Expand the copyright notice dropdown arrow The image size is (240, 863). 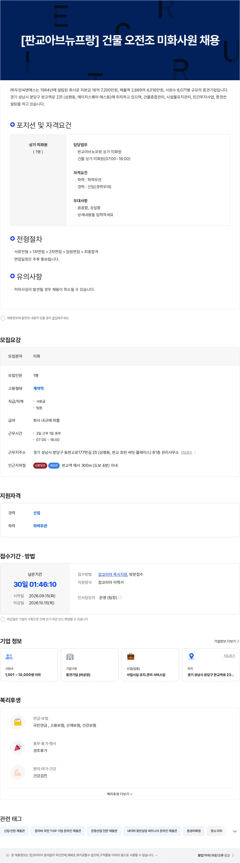pos(156,855)
